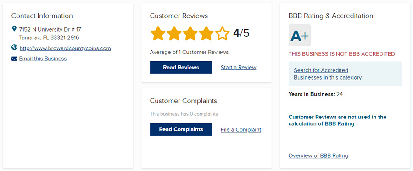
Task: Open Overview of BBB Rating link
Action: 318,155
